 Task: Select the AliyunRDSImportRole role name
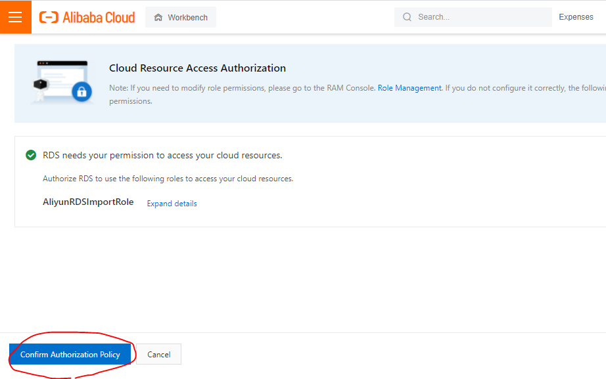(x=88, y=202)
